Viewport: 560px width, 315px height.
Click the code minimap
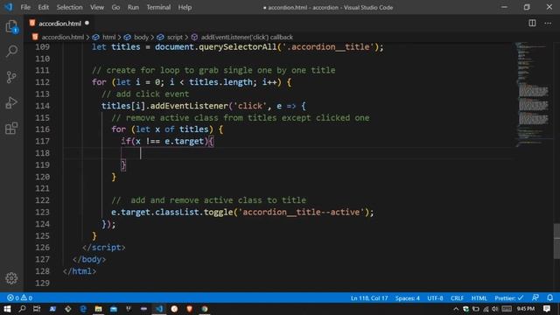pyautogui.click(x=533, y=94)
